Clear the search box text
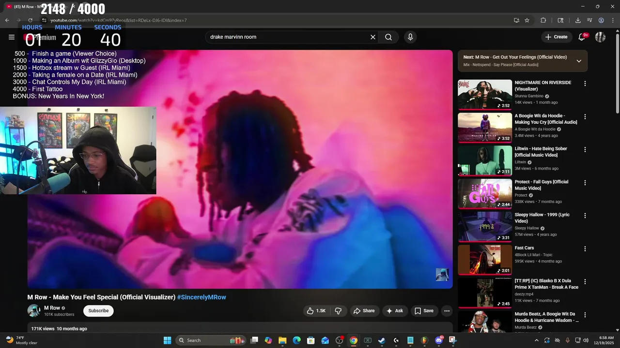Image resolution: width=620 pixels, height=348 pixels. (x=373, y=37)
